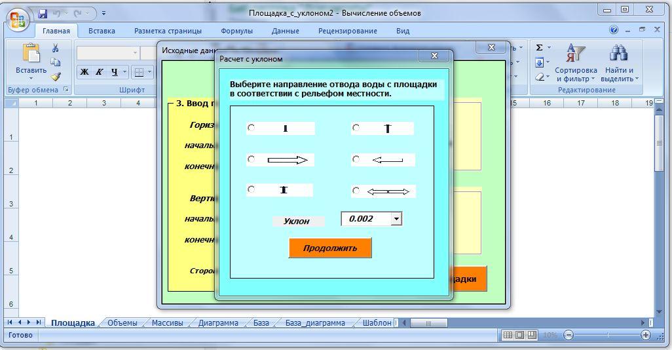Select the right-pointing arrow direction option
The image size is (672, 350).
click(x=251, y=159)
